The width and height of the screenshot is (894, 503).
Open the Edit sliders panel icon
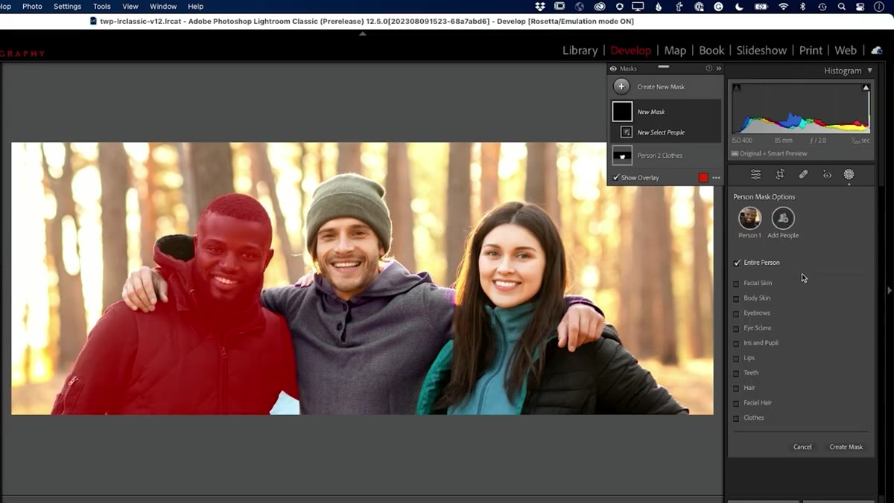tap(755, 174)
